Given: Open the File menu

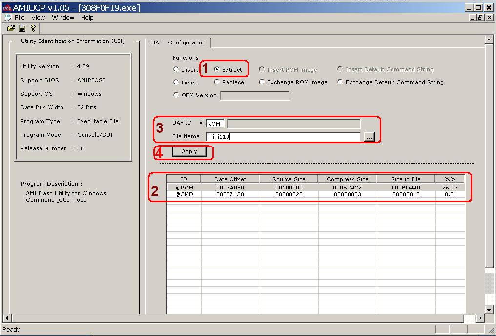Looking at the screenshot, I should pos(20,18).
